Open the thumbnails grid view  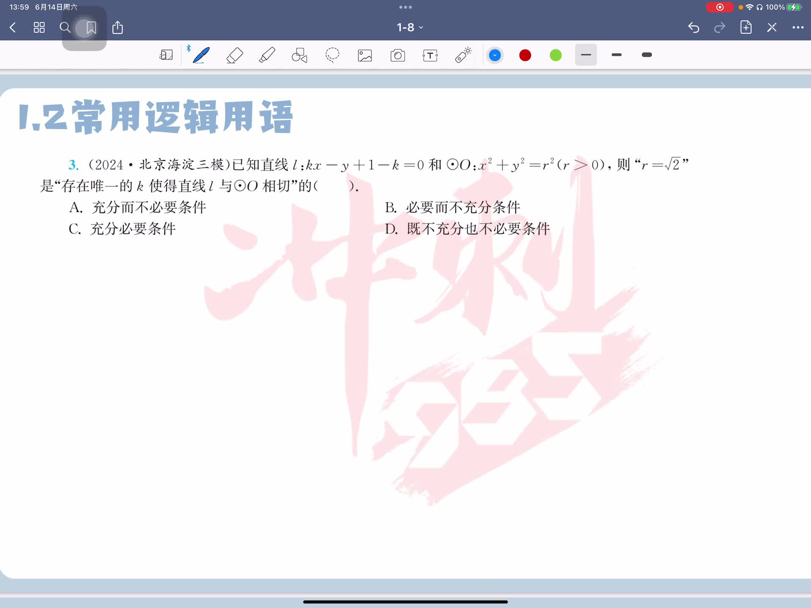click(39, 28)
